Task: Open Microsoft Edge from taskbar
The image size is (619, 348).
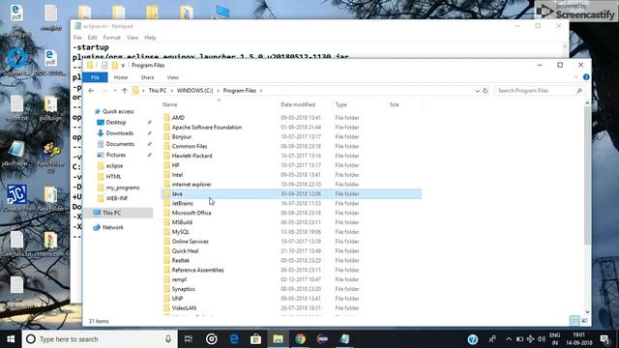Action: coord(234,339)
